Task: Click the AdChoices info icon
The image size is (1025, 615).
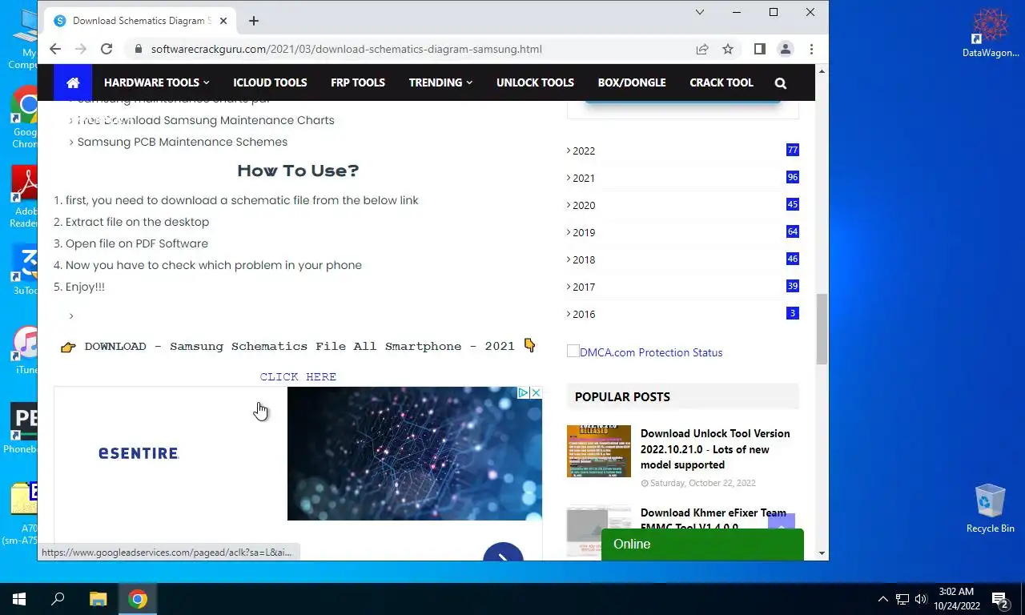Action: (523, 392)
